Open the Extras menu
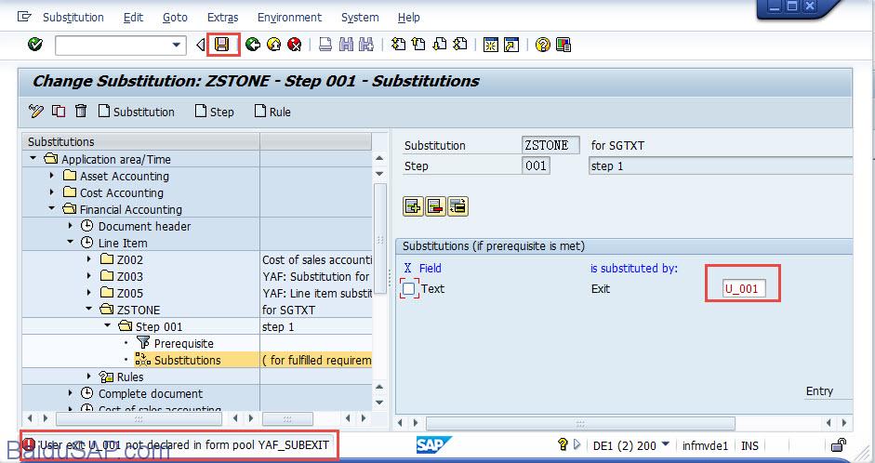The image size is (875, 463). [222, 18]
